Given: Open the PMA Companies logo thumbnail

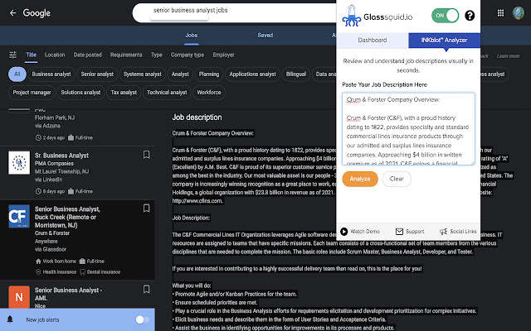Looking at the screenshot, I should pos(19,163).
